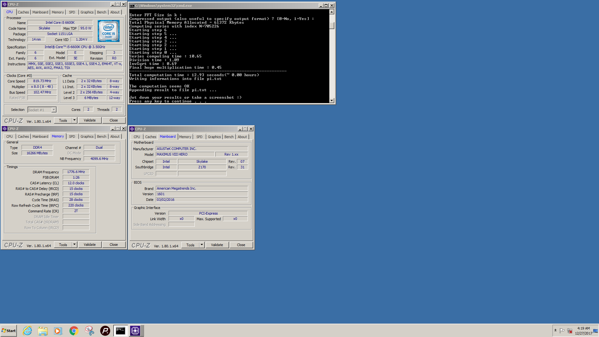Open About tab in top-left CPU-Z window

click(115, 12)
